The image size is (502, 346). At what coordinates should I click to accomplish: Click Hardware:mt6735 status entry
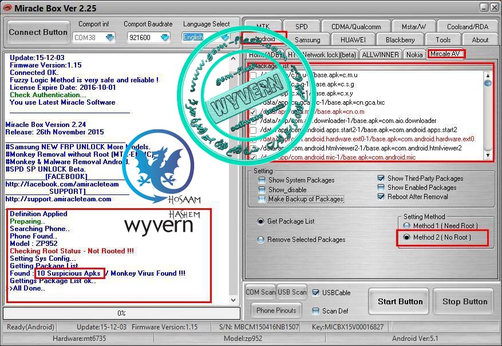click(79, 339)
